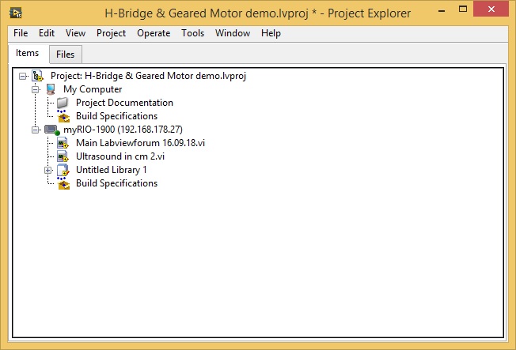Click My Computer's Build Specifications box icon

63,116
